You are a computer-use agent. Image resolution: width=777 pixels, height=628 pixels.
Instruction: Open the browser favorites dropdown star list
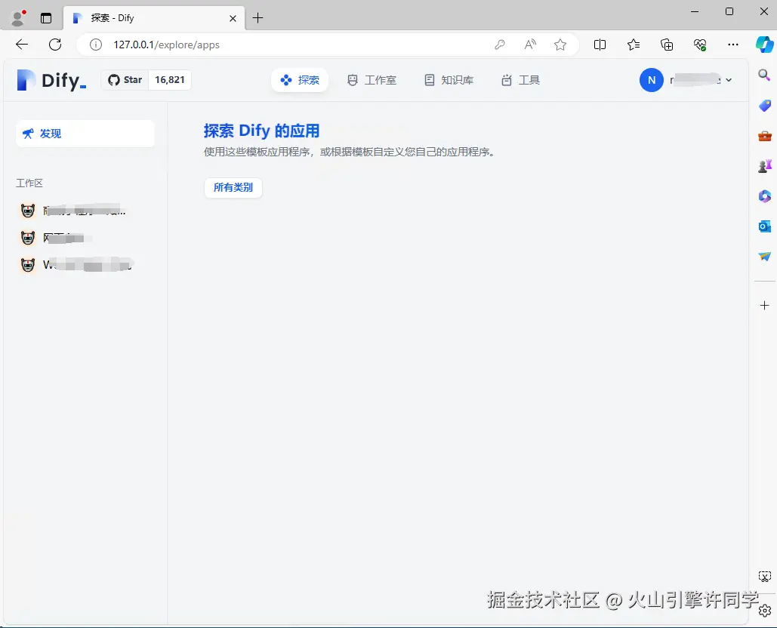click(x=633, y=45)
